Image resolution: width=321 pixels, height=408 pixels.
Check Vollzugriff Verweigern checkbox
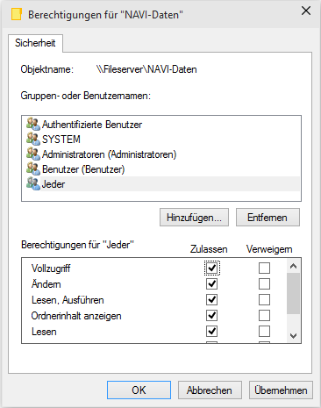click(264, 268)
